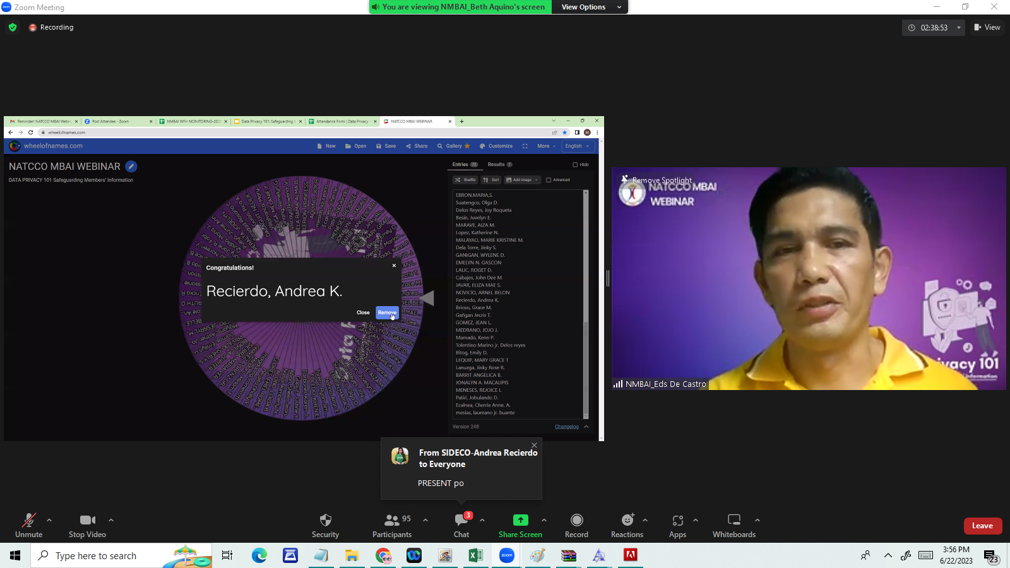This screenshot has width=1010, height=568.
Task: Open the Reactions smiley icon
Action: pyautogui.click(x=627, y=520)
